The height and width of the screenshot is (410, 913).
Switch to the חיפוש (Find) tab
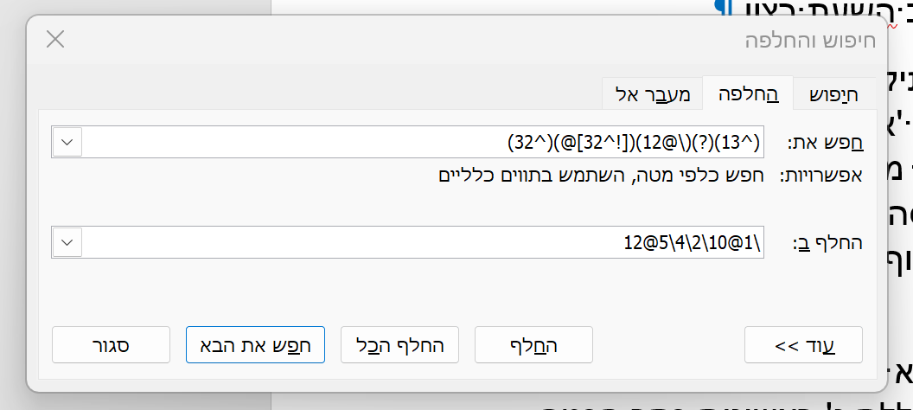[x=833, y=93]
